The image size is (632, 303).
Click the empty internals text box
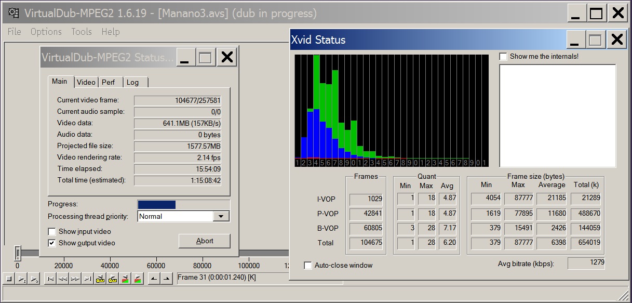point(558,116)
